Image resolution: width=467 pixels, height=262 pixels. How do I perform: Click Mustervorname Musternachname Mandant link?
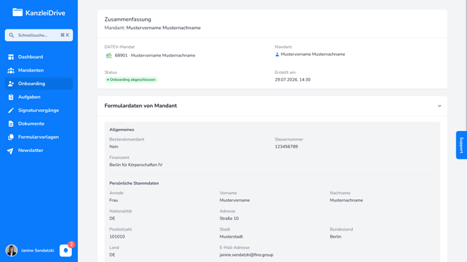313,54
